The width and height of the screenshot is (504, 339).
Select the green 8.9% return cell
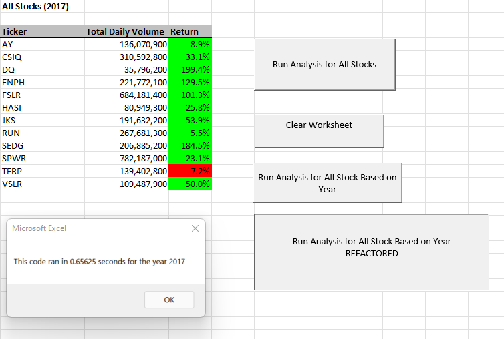[190, 44]
